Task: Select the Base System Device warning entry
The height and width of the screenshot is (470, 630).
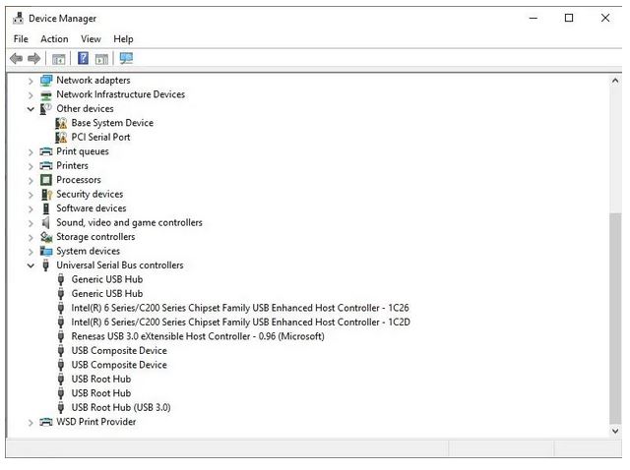Action: coord(112,123)
